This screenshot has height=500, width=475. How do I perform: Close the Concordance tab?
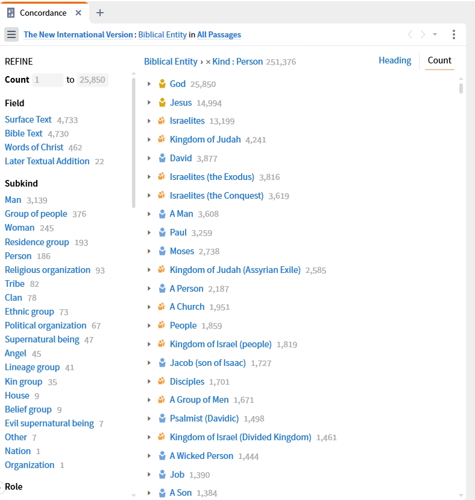coord(79,13)
